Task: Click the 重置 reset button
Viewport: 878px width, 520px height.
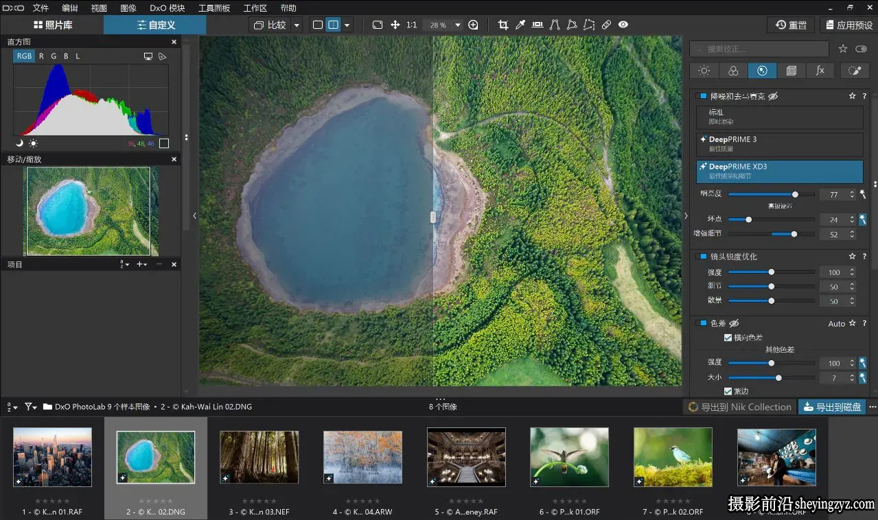Action: click(x=791, y=25)
